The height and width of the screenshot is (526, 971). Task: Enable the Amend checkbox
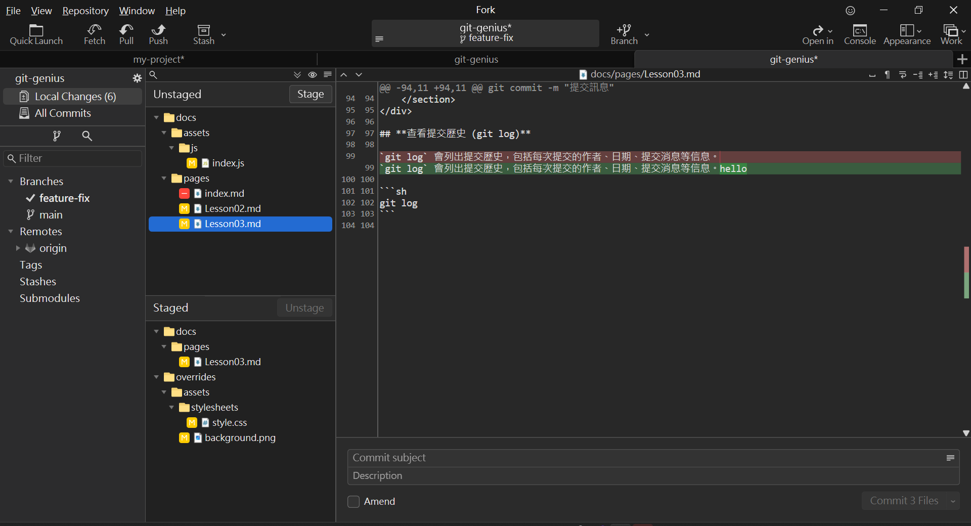point(354,502)
